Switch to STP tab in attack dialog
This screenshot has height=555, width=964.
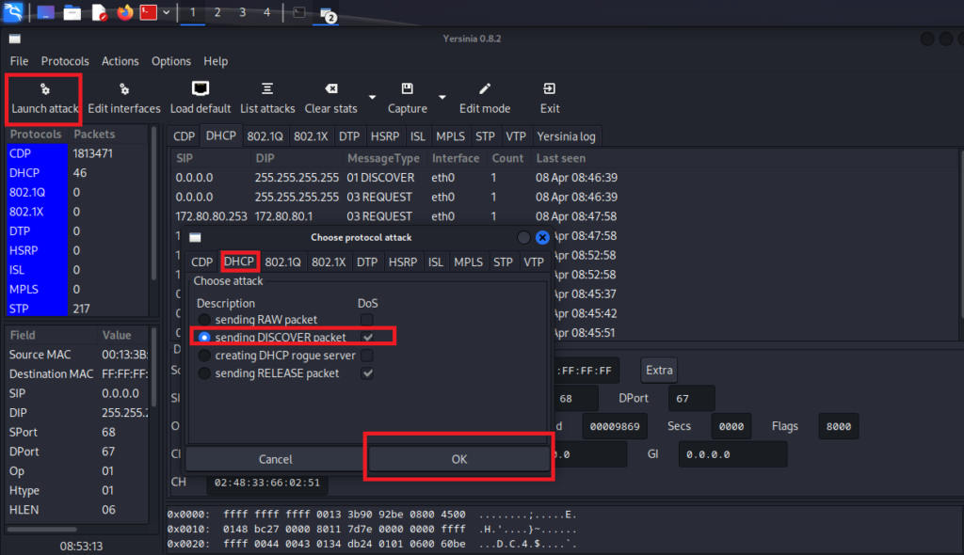(x=503, y=262)
